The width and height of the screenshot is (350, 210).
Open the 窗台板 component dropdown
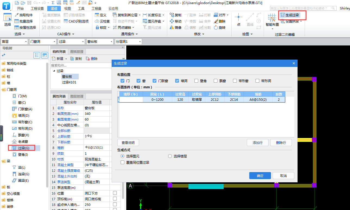100,41
